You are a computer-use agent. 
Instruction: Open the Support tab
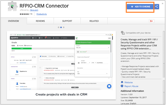(x=67, y=21)
